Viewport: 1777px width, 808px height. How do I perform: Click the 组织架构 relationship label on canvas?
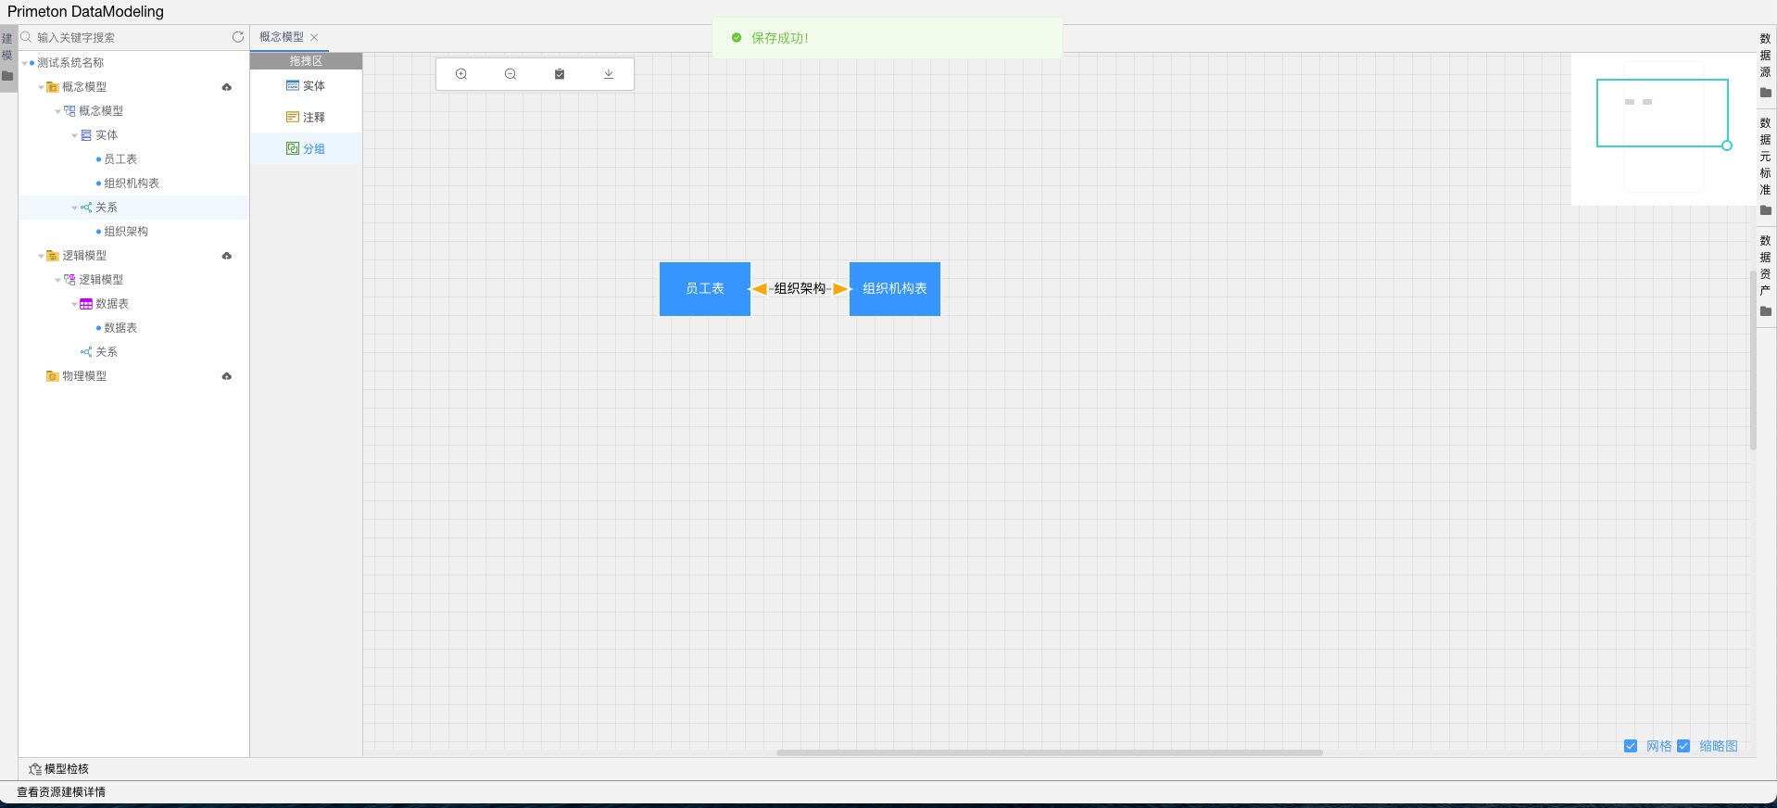click(x=800, y=289)
